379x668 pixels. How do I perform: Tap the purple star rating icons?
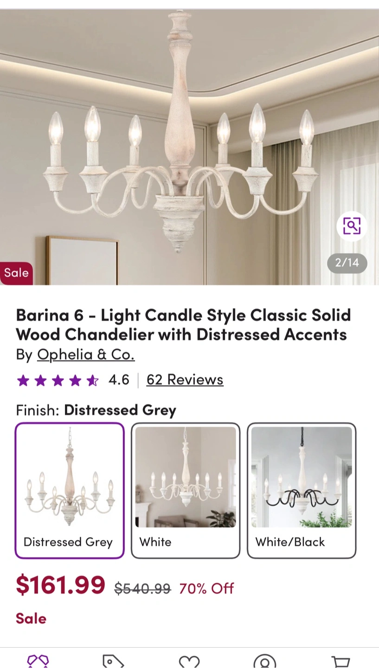pyautogui.click(x=58, y=381)
